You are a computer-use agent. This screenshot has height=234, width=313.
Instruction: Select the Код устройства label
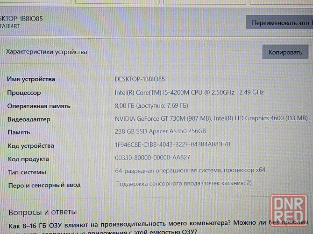pyautogui.click(x=31, y=146)
